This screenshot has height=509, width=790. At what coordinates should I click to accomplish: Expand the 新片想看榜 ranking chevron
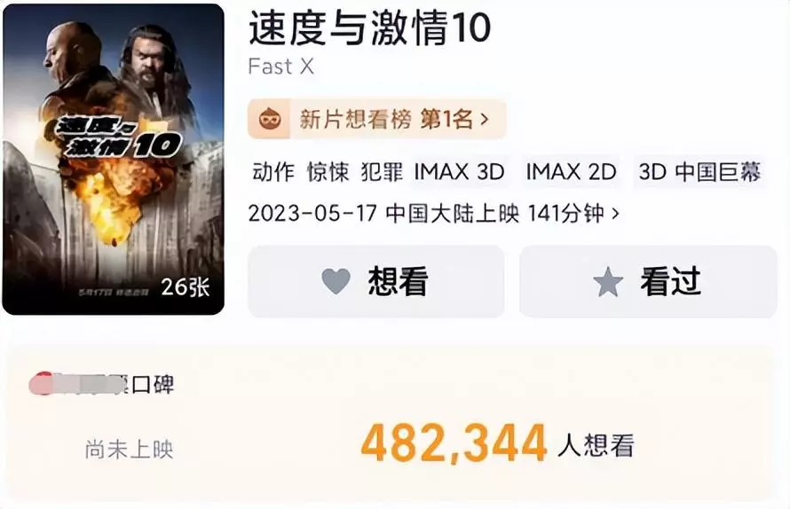point(485,120)
